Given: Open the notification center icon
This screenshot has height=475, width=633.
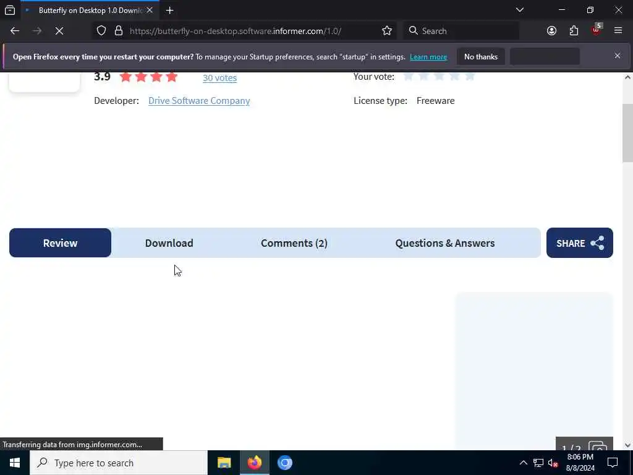Looking at the screenshot, I should [613, 463].
